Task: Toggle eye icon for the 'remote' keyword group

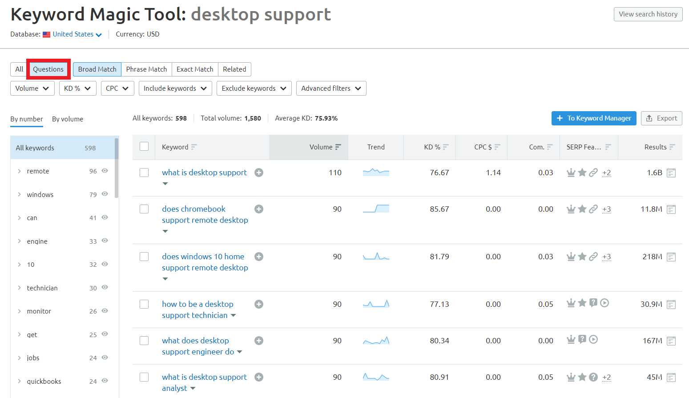Action: tap(105, 171)
